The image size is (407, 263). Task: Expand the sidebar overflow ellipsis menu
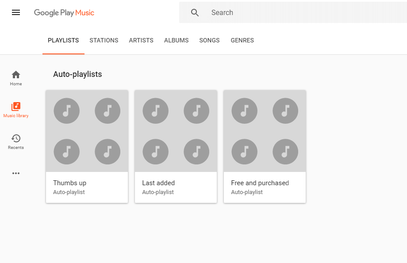16,173
